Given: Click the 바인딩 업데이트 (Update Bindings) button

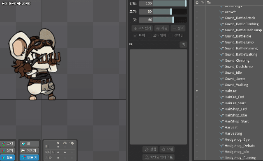Looking at the screenshot, I should [159, 157].
